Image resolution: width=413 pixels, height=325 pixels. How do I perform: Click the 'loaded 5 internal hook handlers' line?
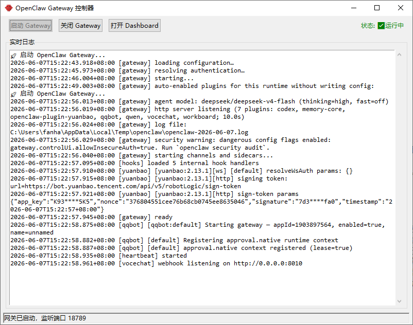tap(134, 163)
